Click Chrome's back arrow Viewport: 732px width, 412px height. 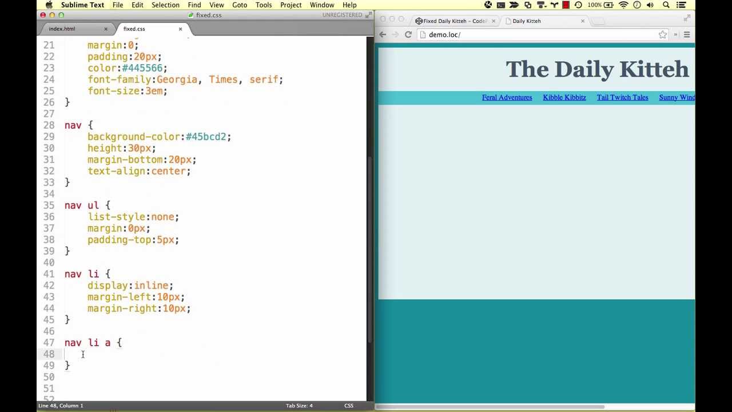coord(383,35)
